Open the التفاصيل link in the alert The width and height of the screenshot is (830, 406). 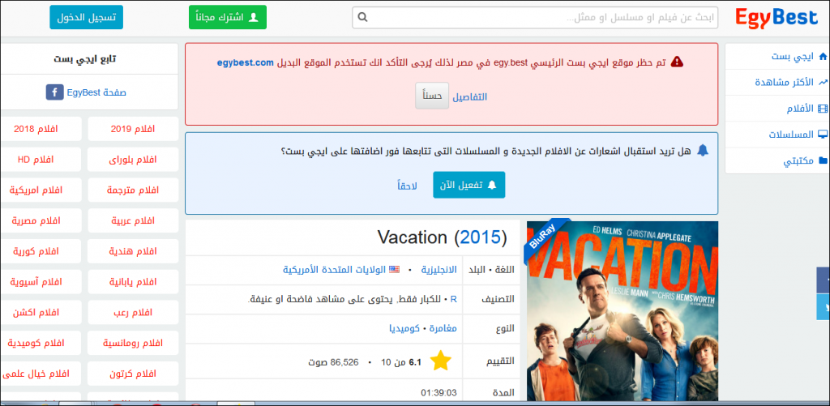pos(469,96)
